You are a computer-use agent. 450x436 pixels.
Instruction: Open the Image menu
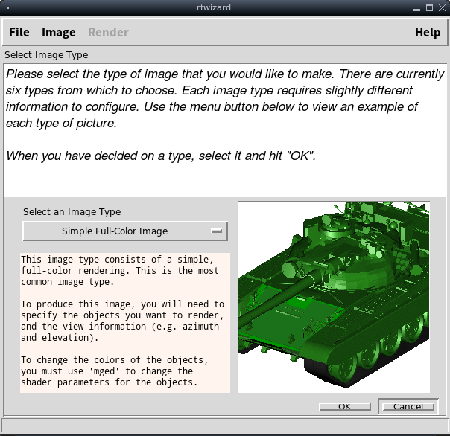(x=59, y=32)
